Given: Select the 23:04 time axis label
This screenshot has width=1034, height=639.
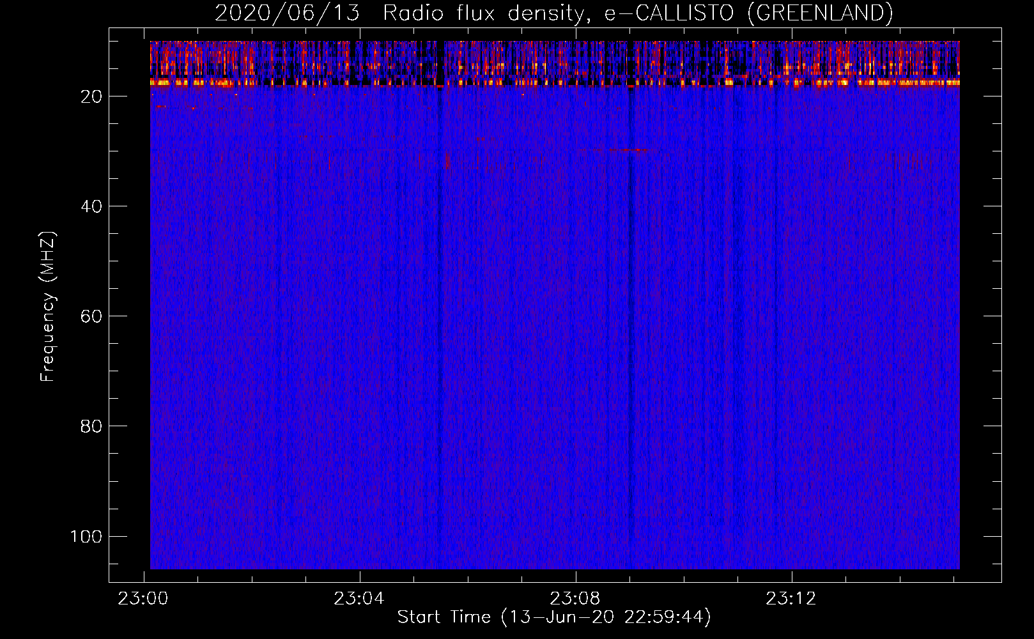Looking at the screenshot, I should [359, 599].
